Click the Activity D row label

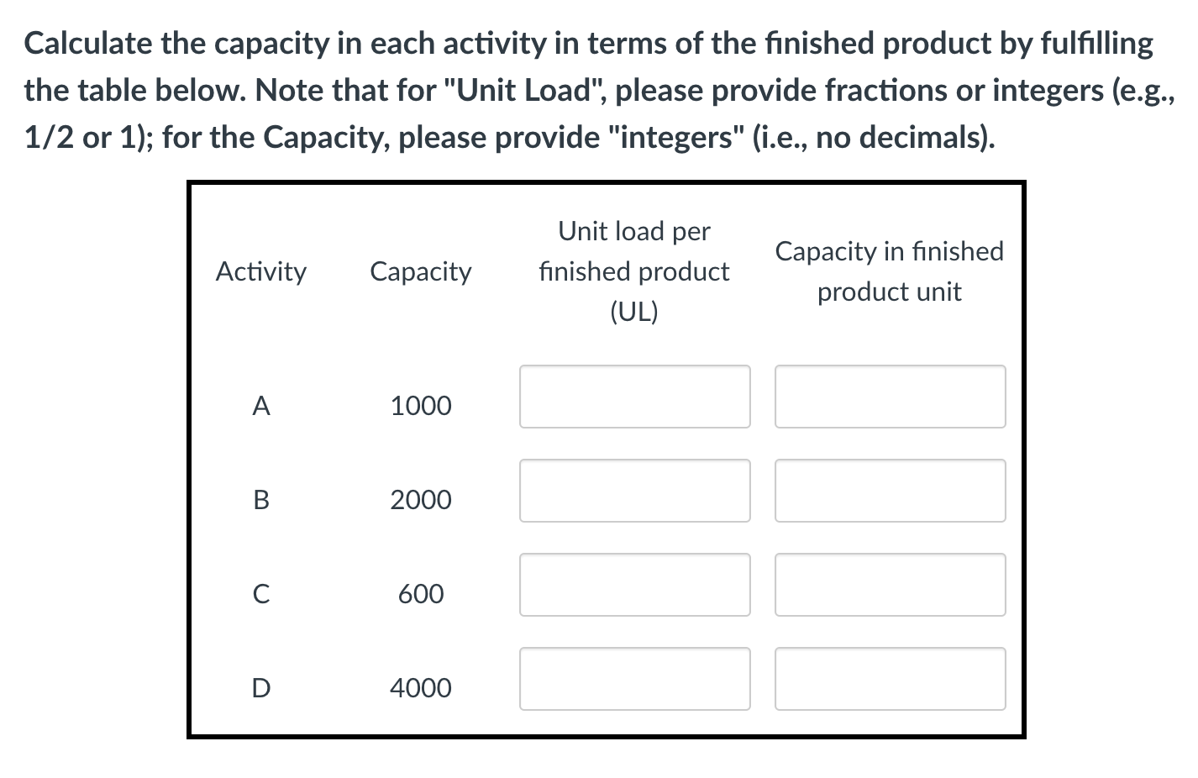point(261,687)
